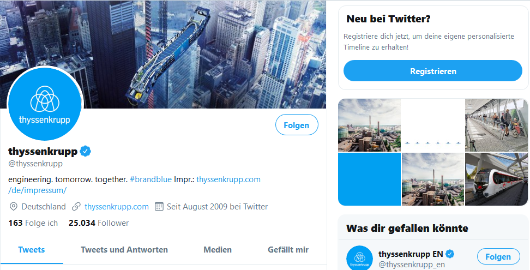Click the Registrieren sign-up button
The image size is (530, 270).
(x=433, y=71)
